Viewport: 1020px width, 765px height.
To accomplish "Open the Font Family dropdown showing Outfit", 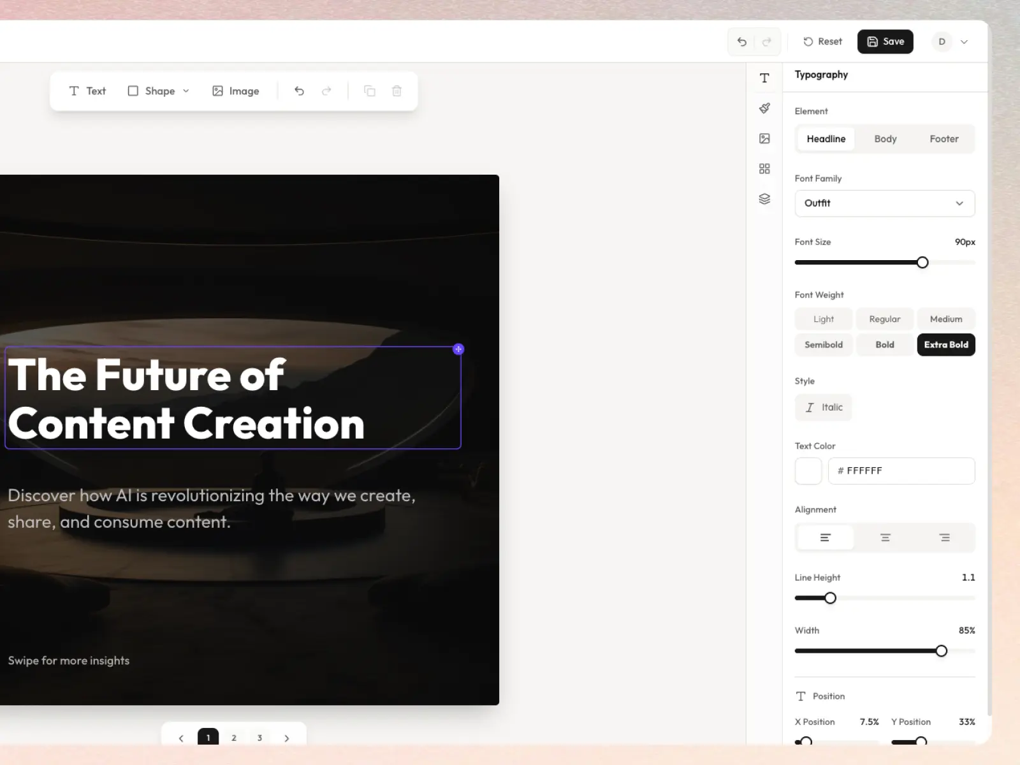I will pyautogui.click(x=884, y=203).
